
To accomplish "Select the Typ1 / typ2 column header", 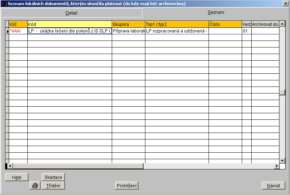I will pyautogui.click(x=177, y=24).
